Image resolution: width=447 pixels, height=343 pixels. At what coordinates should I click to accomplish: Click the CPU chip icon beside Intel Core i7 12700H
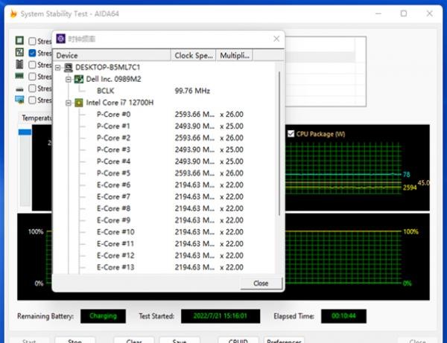(x=79, y=103)
